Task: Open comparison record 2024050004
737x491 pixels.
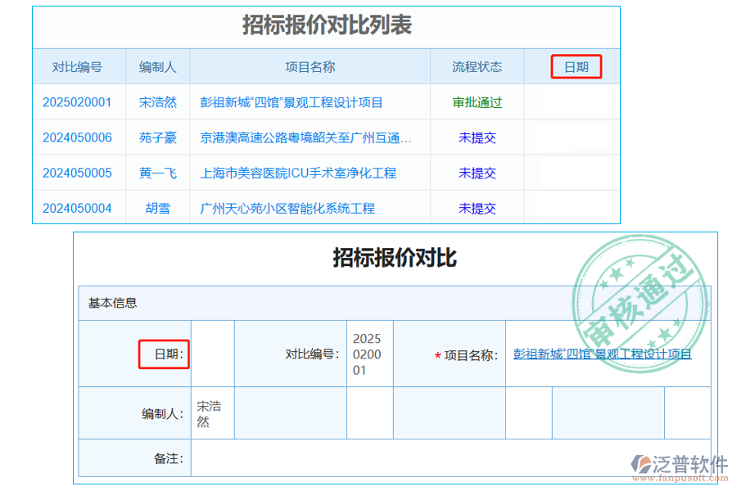Action: (x=79, y=208)
